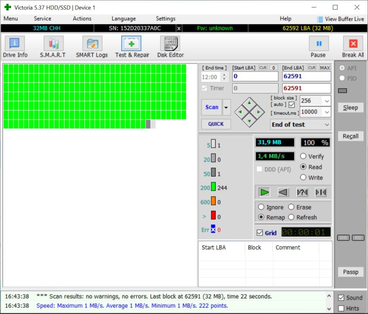Click the MAX button beside End LBA
Screen dimensions: 368x314
click(325, 68)
